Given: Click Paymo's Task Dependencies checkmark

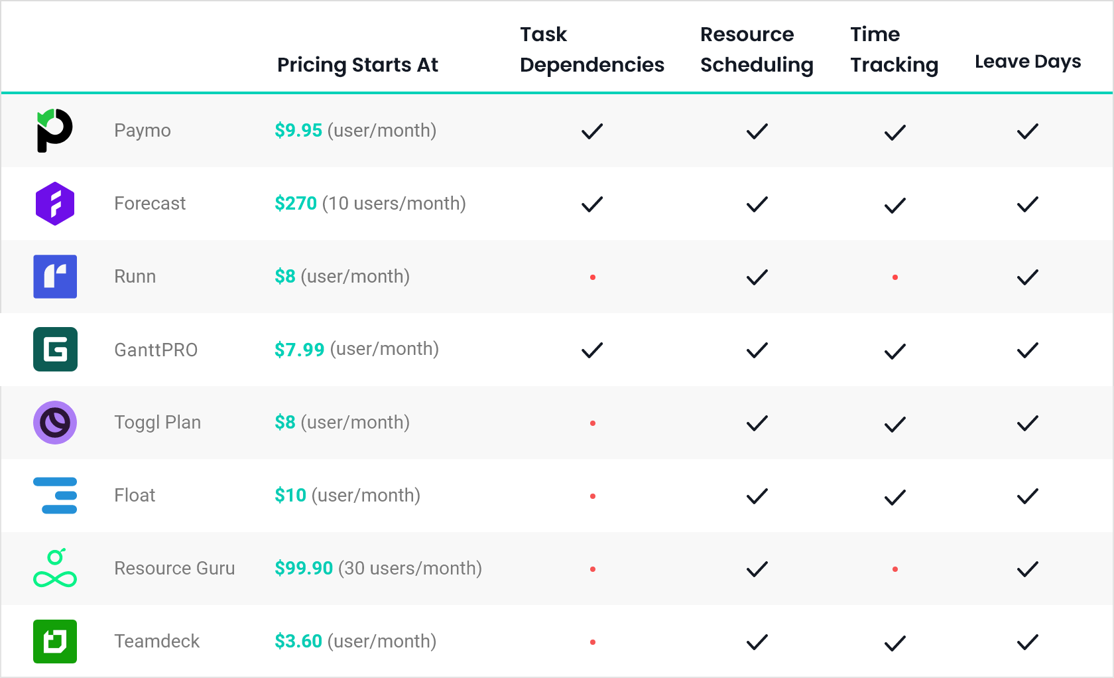Looking at the screenshot, I should tap(592, 131).
